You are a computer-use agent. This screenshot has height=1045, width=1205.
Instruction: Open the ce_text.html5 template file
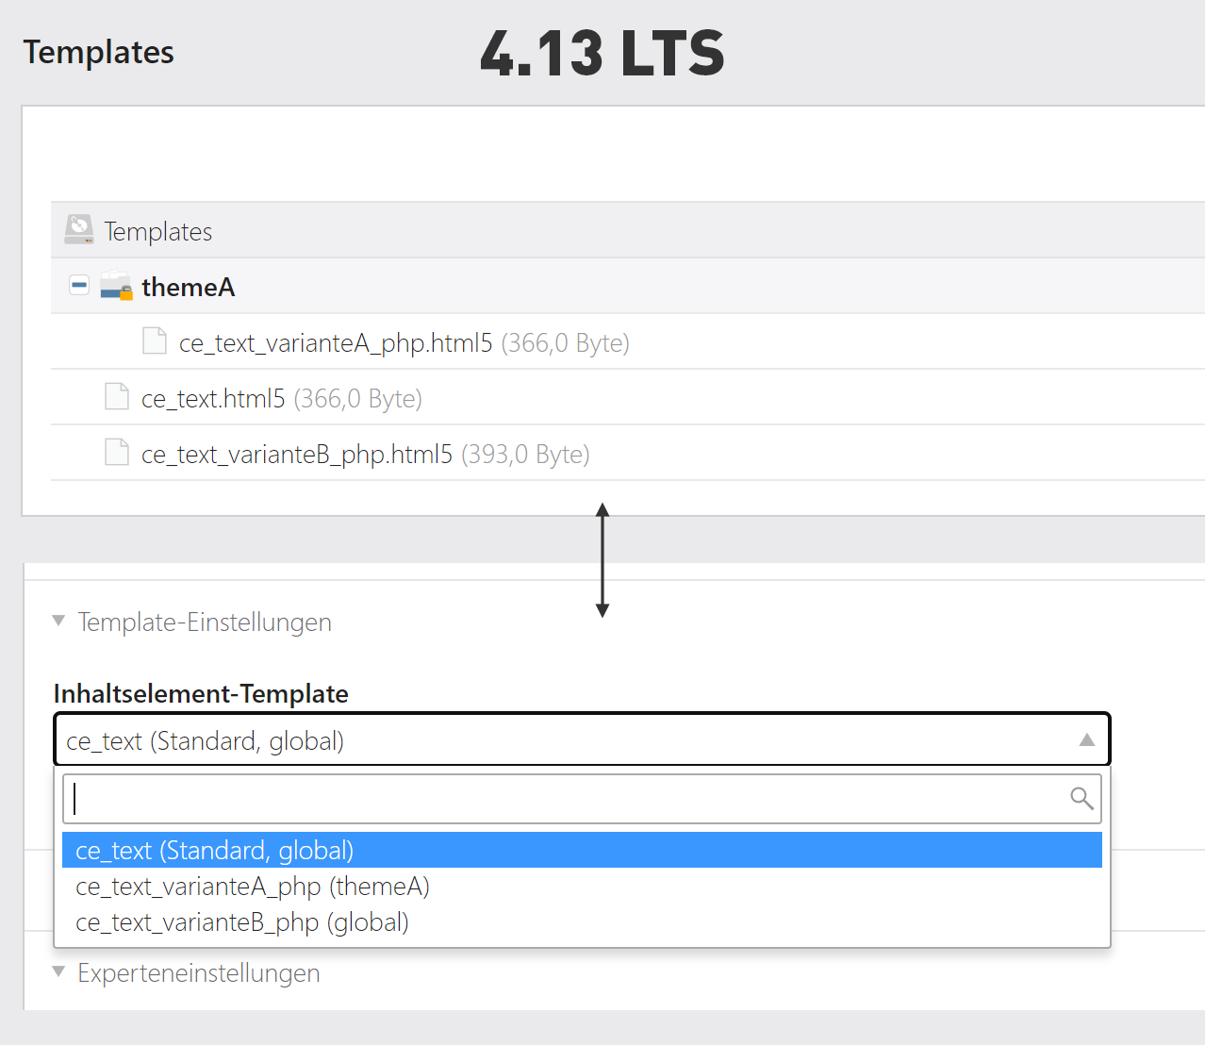coord(213,397)
